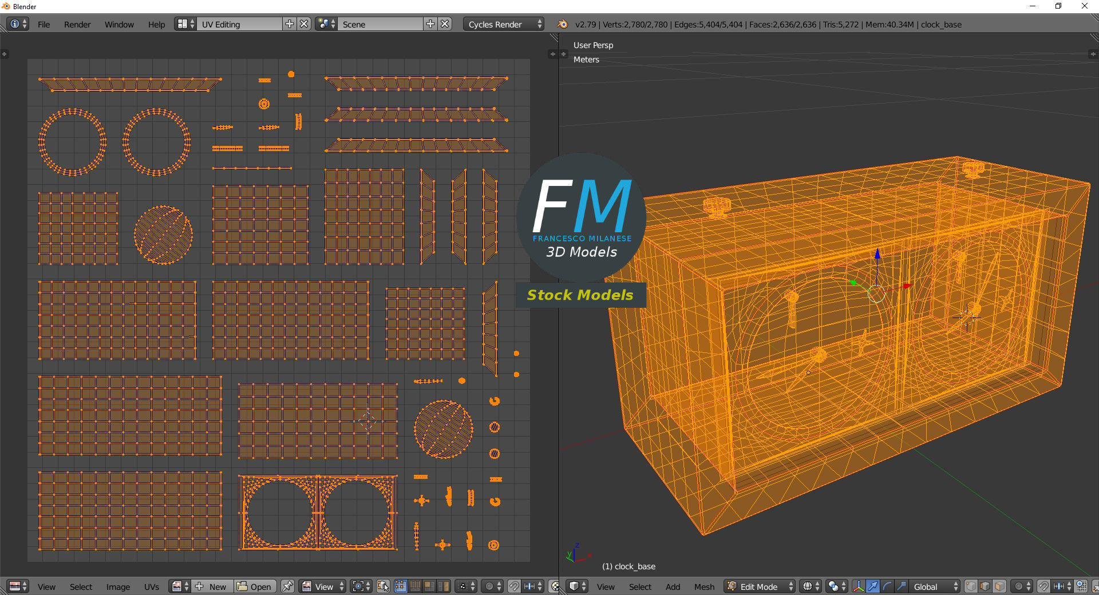Viewport: 1099px width, 595px height.
Task: Expand the UV editor right properties region
Action: click(x=552, y=54)
